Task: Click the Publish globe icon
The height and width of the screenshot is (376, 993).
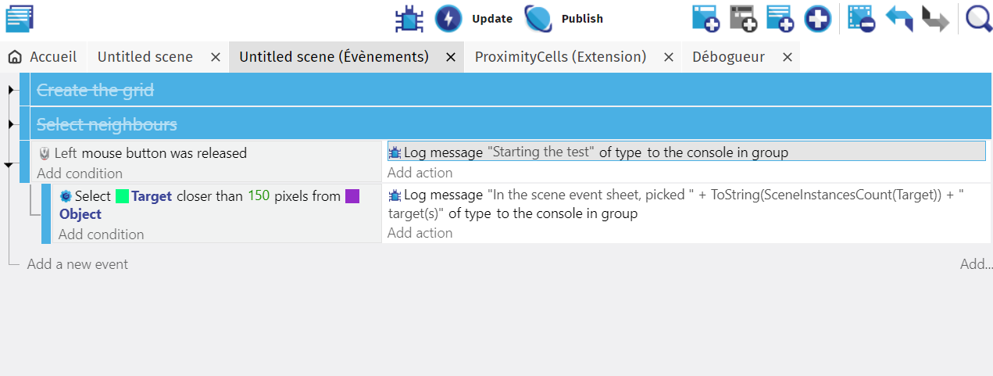Action: (x=538, y=18)
